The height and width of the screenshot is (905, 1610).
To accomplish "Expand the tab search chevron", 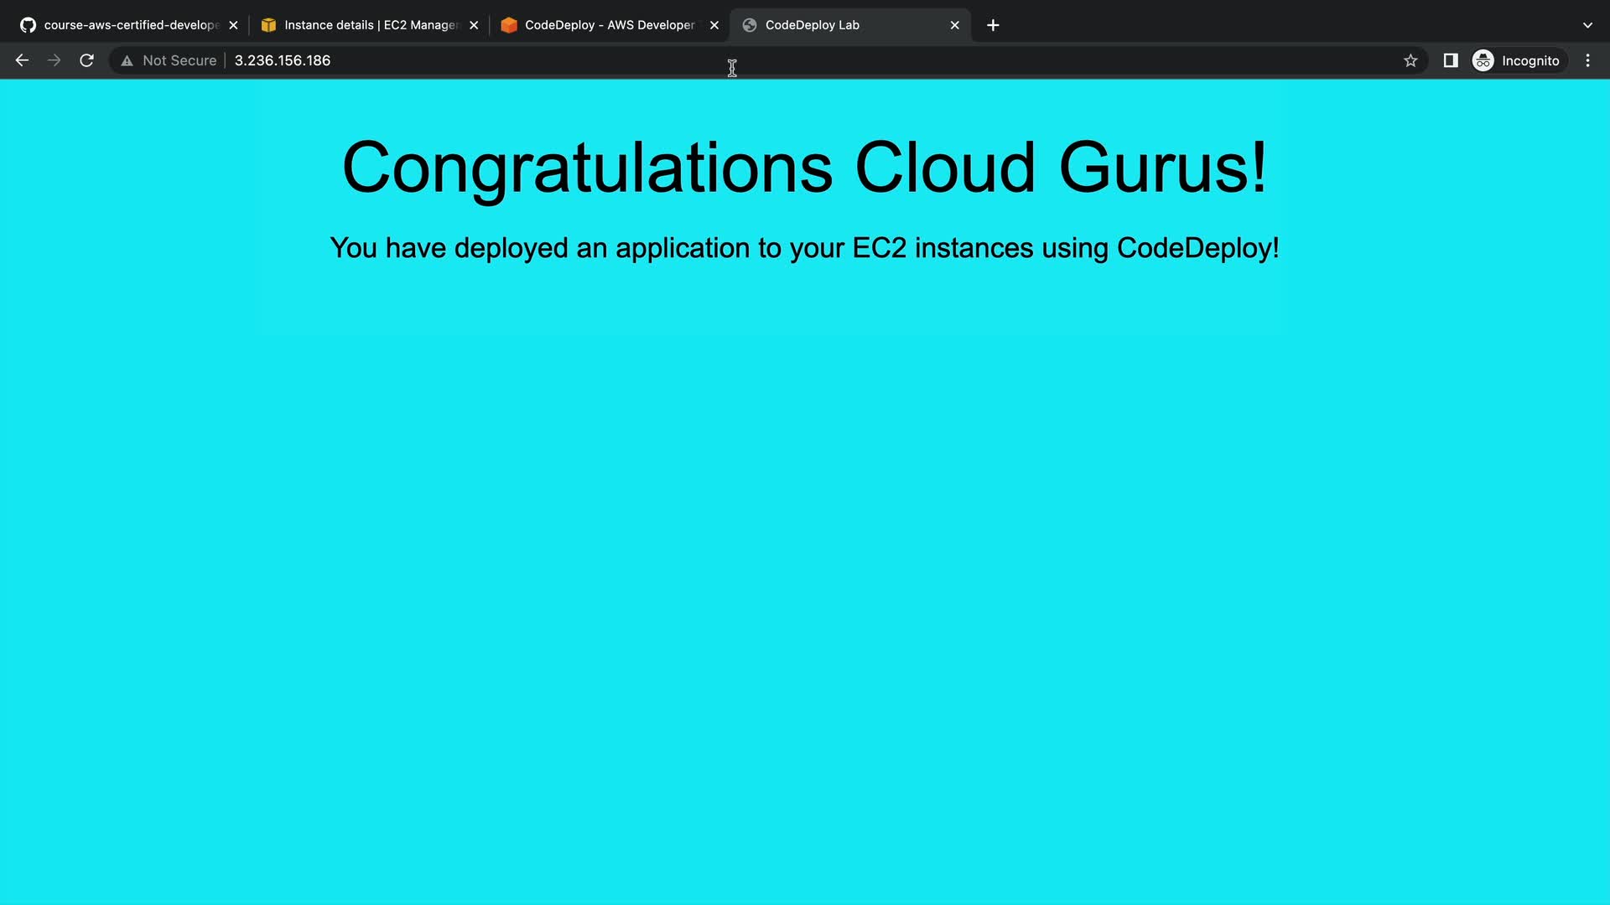I will [x=1587, y=25].
